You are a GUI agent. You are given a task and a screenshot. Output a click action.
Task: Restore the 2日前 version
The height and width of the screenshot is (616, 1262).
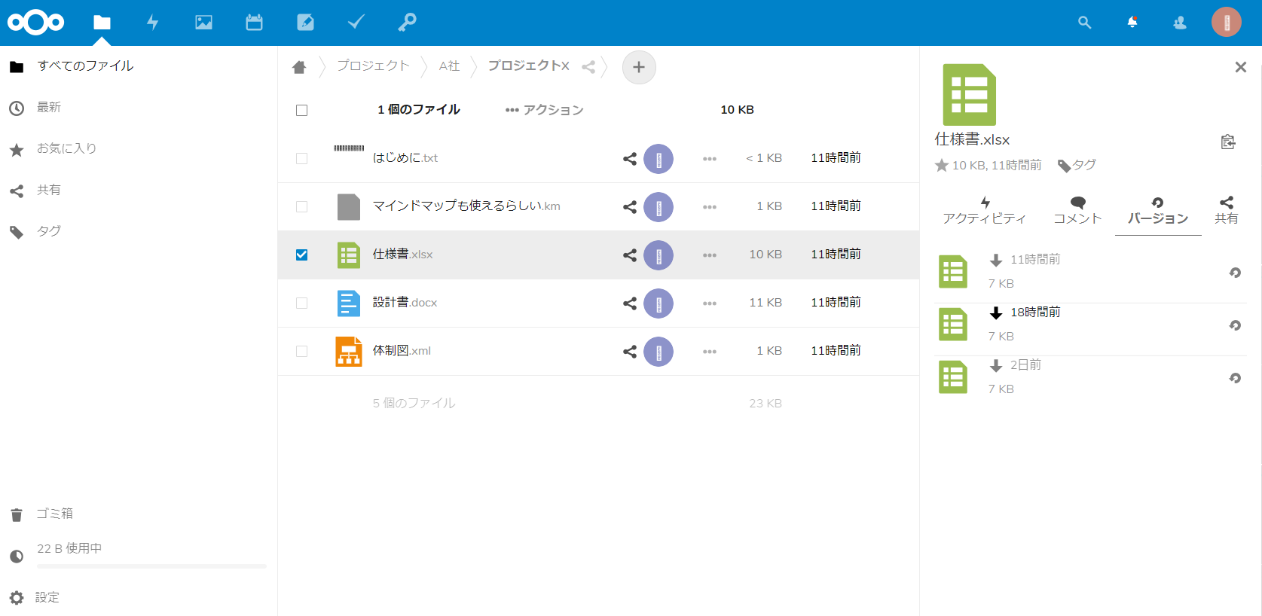pyautogui.click(x=1235, y=378)
